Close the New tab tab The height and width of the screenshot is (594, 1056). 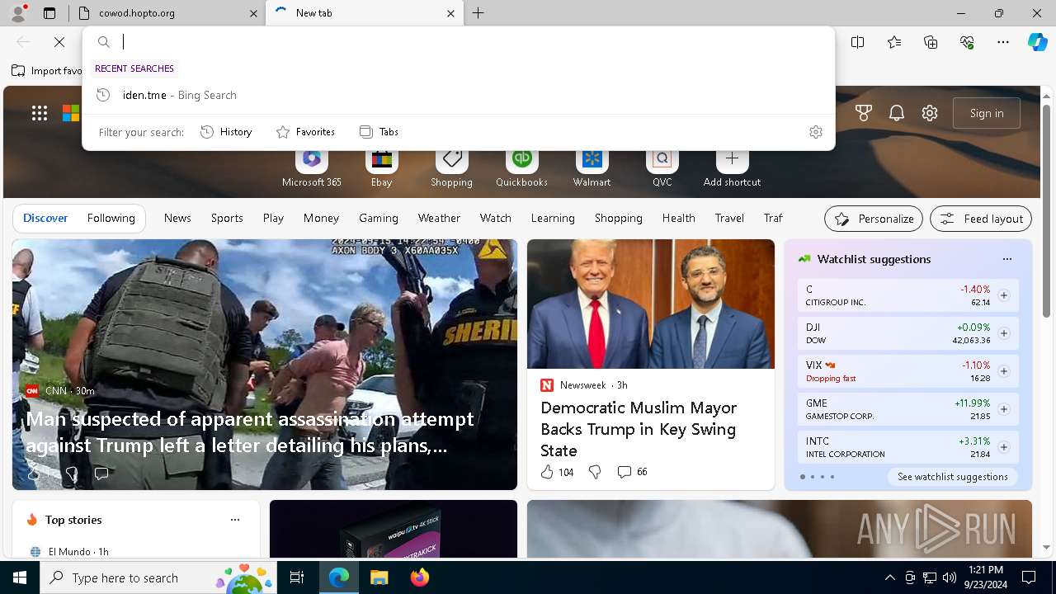[450, 13]
